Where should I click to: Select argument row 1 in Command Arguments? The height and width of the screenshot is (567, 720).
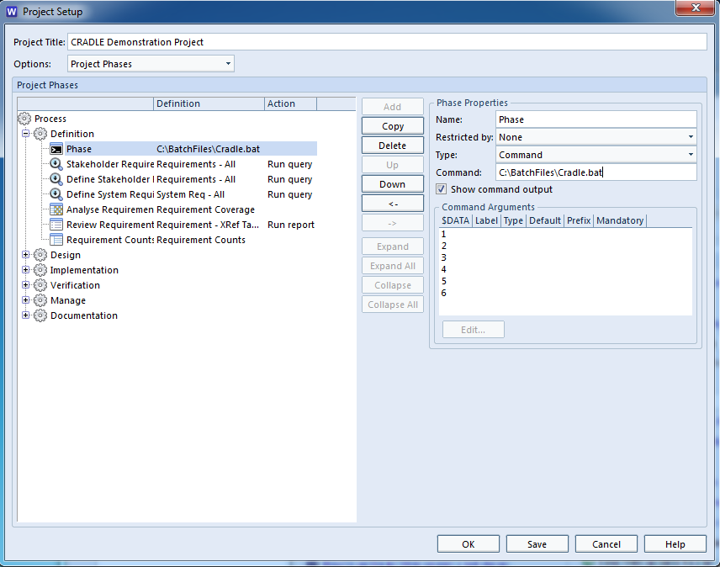[565, 234]
